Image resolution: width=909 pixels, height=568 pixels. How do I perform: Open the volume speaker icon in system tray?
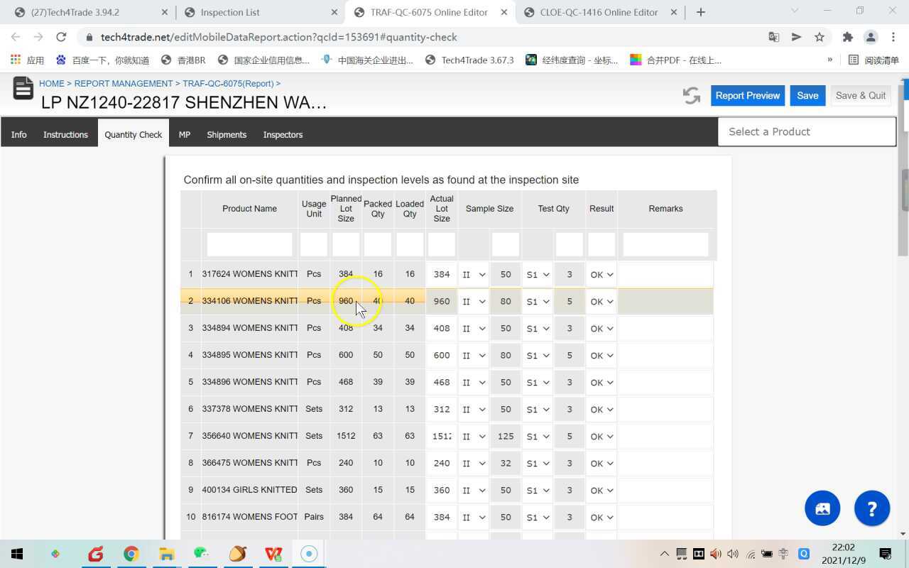[x=734, y=553]
